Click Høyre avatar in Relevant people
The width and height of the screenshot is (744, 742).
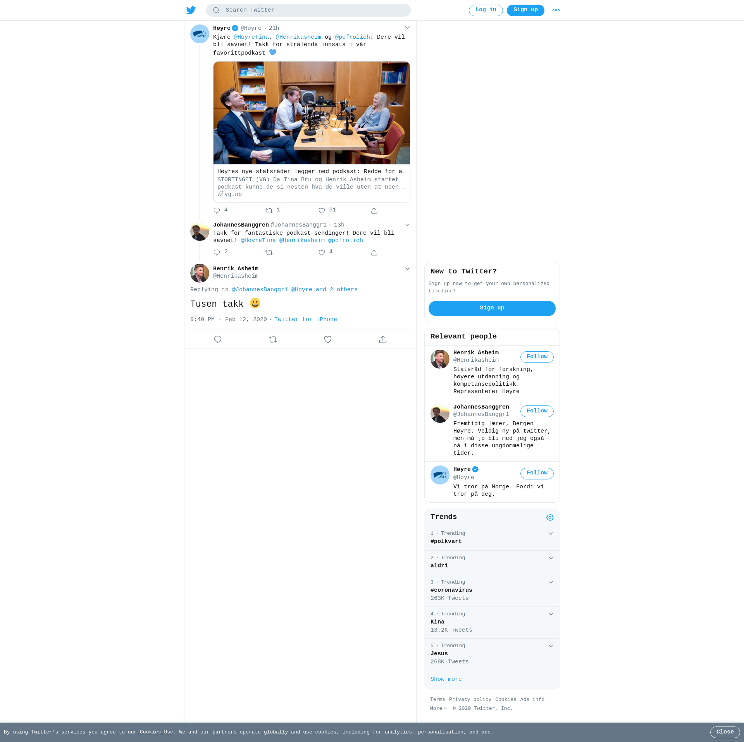click(x=440, y=475)
